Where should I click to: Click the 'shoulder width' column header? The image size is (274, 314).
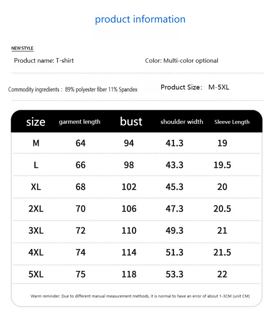click(x=182, y=122)
